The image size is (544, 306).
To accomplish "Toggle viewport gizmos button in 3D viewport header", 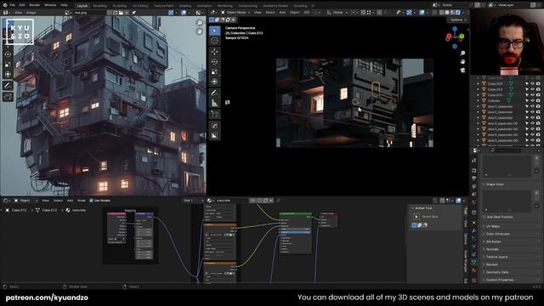I will (x=409, y=13).
